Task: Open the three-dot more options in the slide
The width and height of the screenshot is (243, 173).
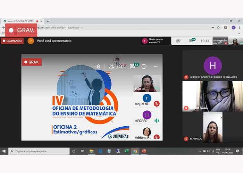Action: [156, 66]
